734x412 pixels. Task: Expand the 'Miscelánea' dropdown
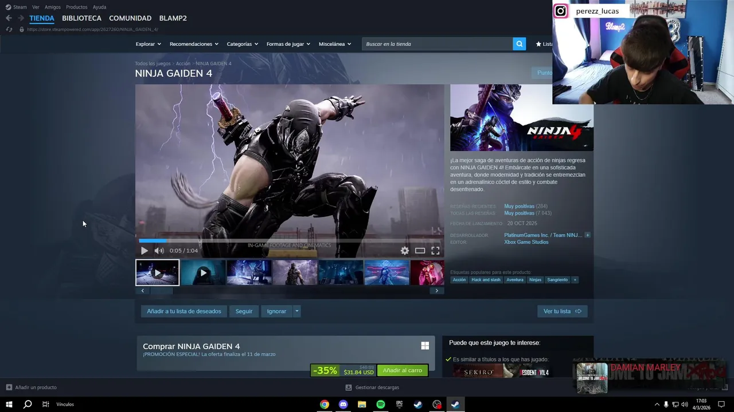tap(335, 44)
